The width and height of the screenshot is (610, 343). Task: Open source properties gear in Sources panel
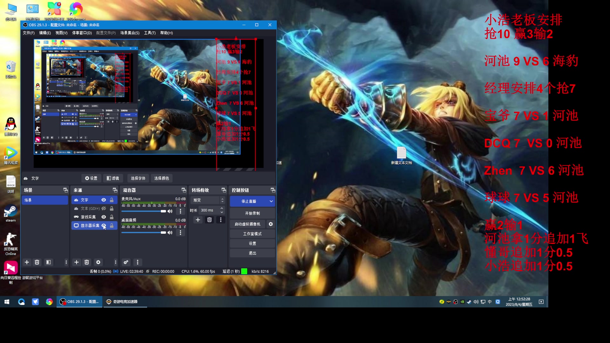click(98, 262)
